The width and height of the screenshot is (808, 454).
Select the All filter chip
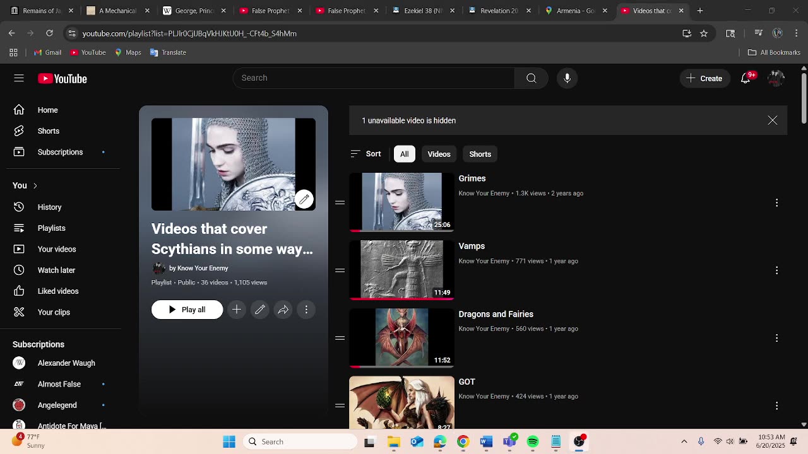pyautogui.click(x=404, y=154)
